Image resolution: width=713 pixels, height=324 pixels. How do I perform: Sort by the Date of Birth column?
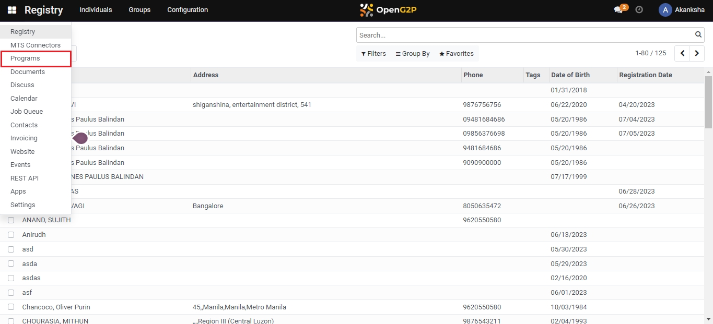pyautogui.click(x=570, y=75)
